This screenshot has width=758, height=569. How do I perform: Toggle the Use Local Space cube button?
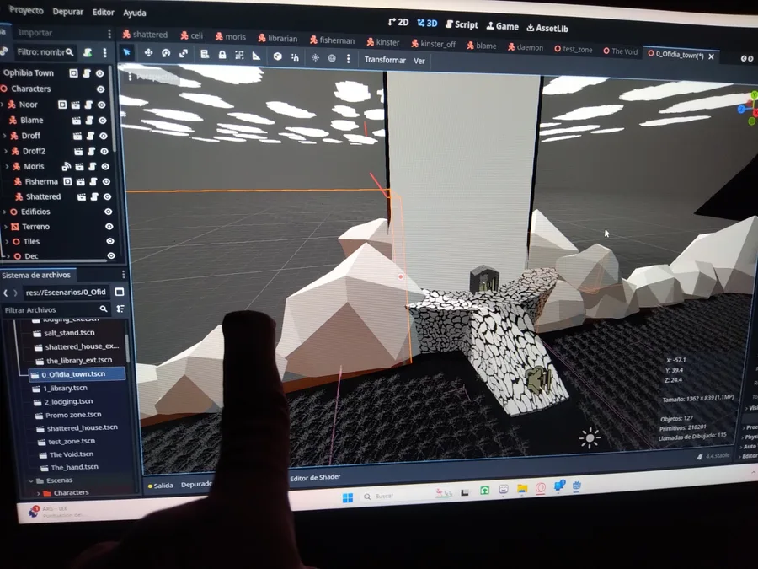click(x=277, y=56)
